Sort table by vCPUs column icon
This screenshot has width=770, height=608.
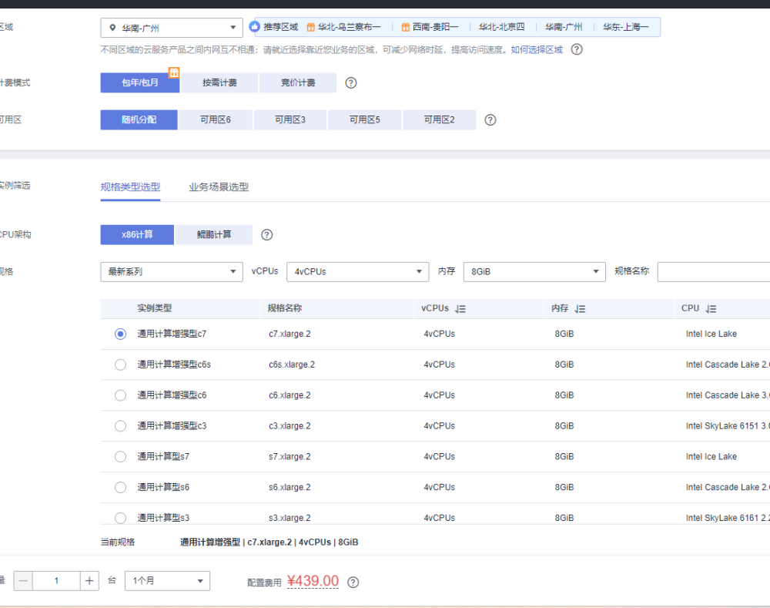[x=460, y=309]
